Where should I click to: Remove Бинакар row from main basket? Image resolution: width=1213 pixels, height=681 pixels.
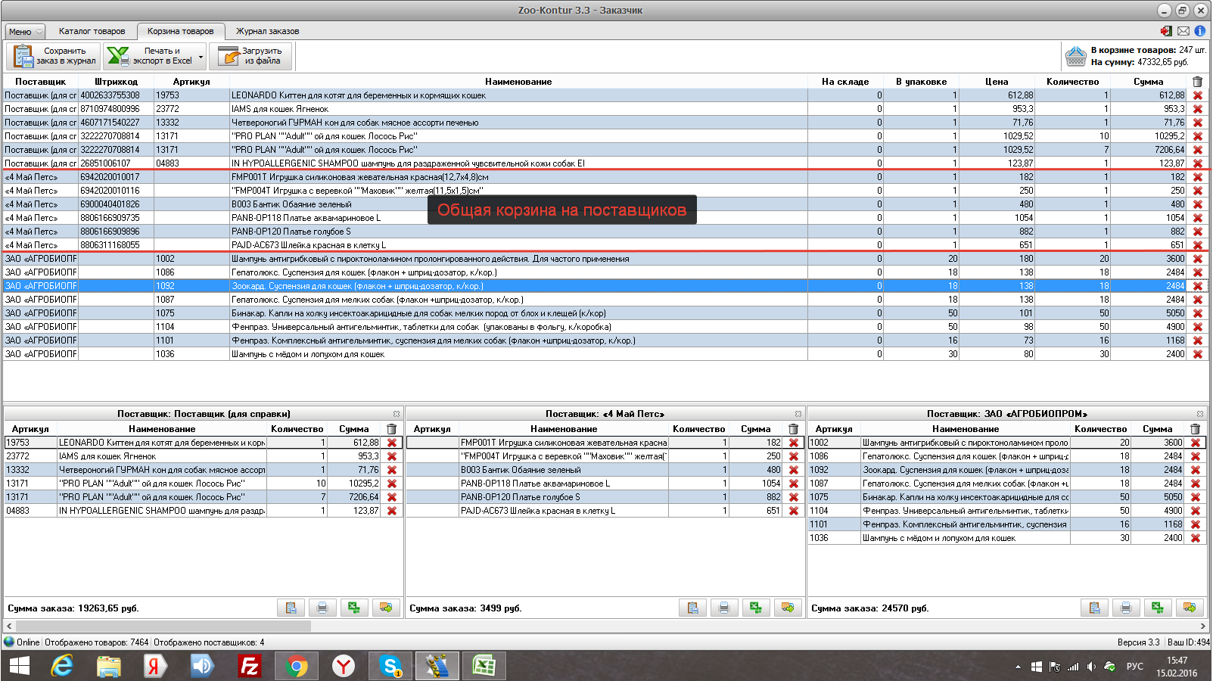(x=1198, y=313)
